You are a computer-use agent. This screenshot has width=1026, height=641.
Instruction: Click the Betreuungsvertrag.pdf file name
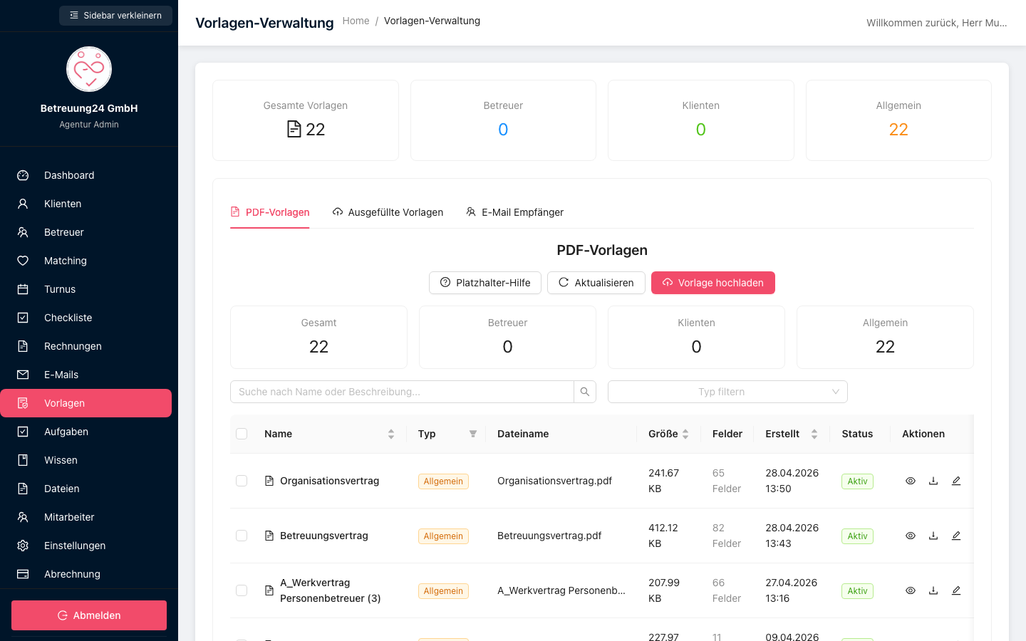[549, 536]
